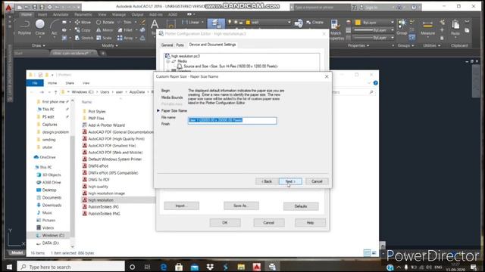
Task: Click Open in the quick access toolbar
Action: coord(27,7)
